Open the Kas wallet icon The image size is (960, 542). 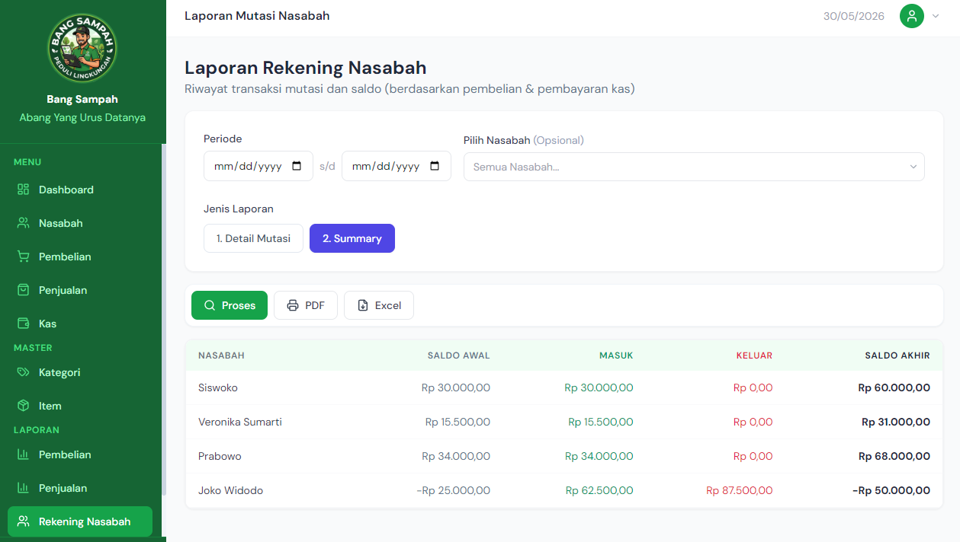point(23,324)
